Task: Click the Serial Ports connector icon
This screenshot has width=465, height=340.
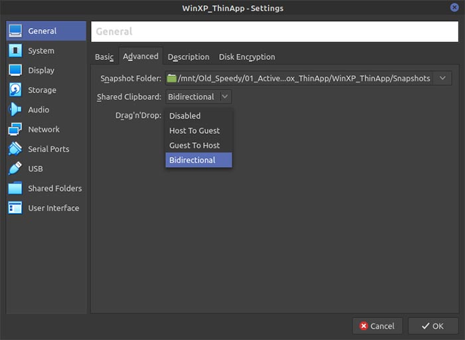Action: [x=15, y=149]
